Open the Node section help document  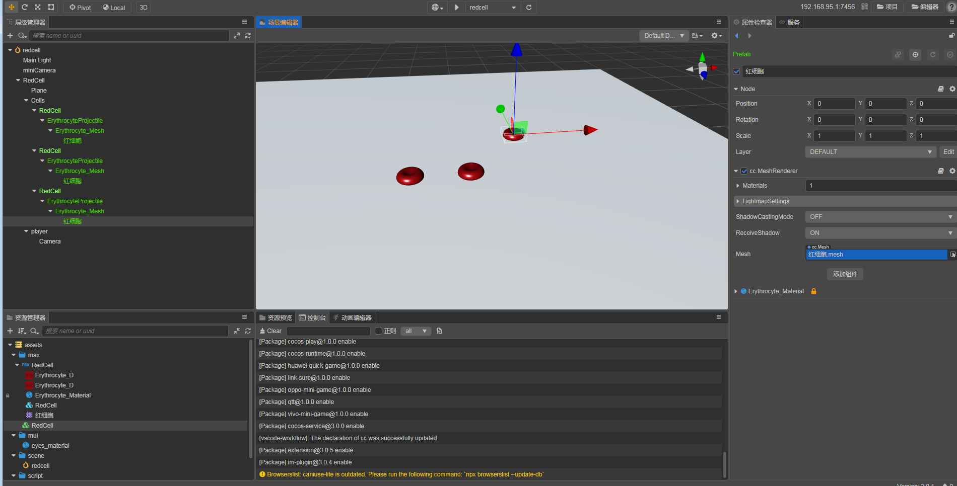pos(940,89)
